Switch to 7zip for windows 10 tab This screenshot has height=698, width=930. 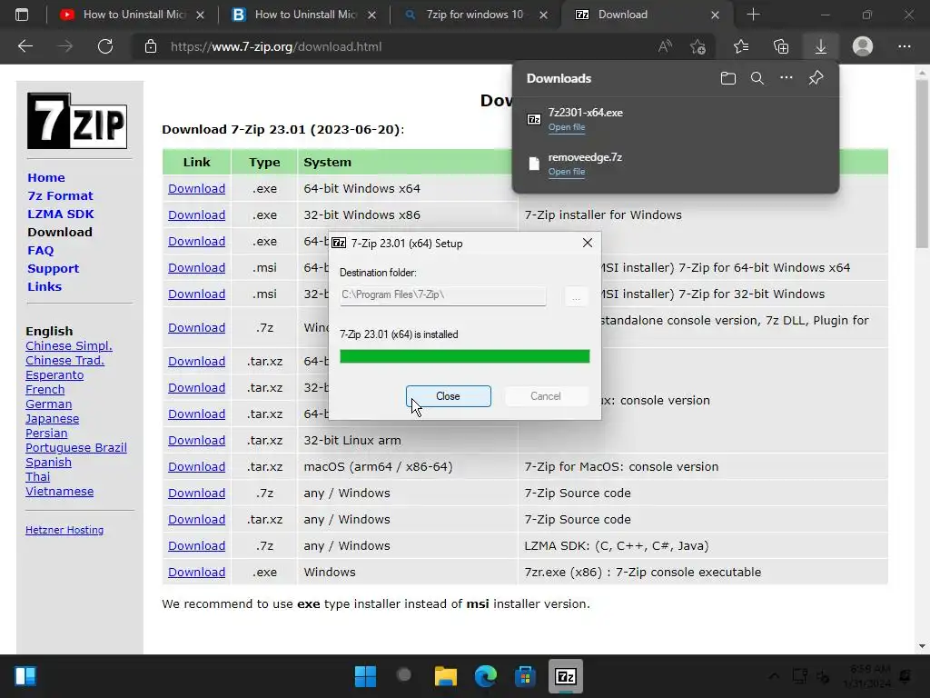point(476,15)
